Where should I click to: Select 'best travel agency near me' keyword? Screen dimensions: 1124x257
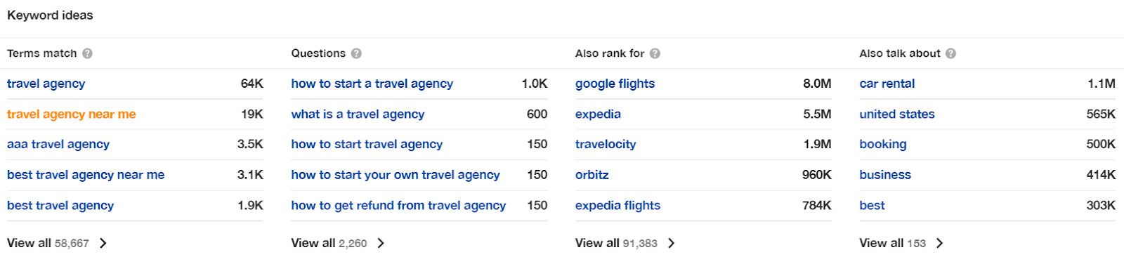86,175
